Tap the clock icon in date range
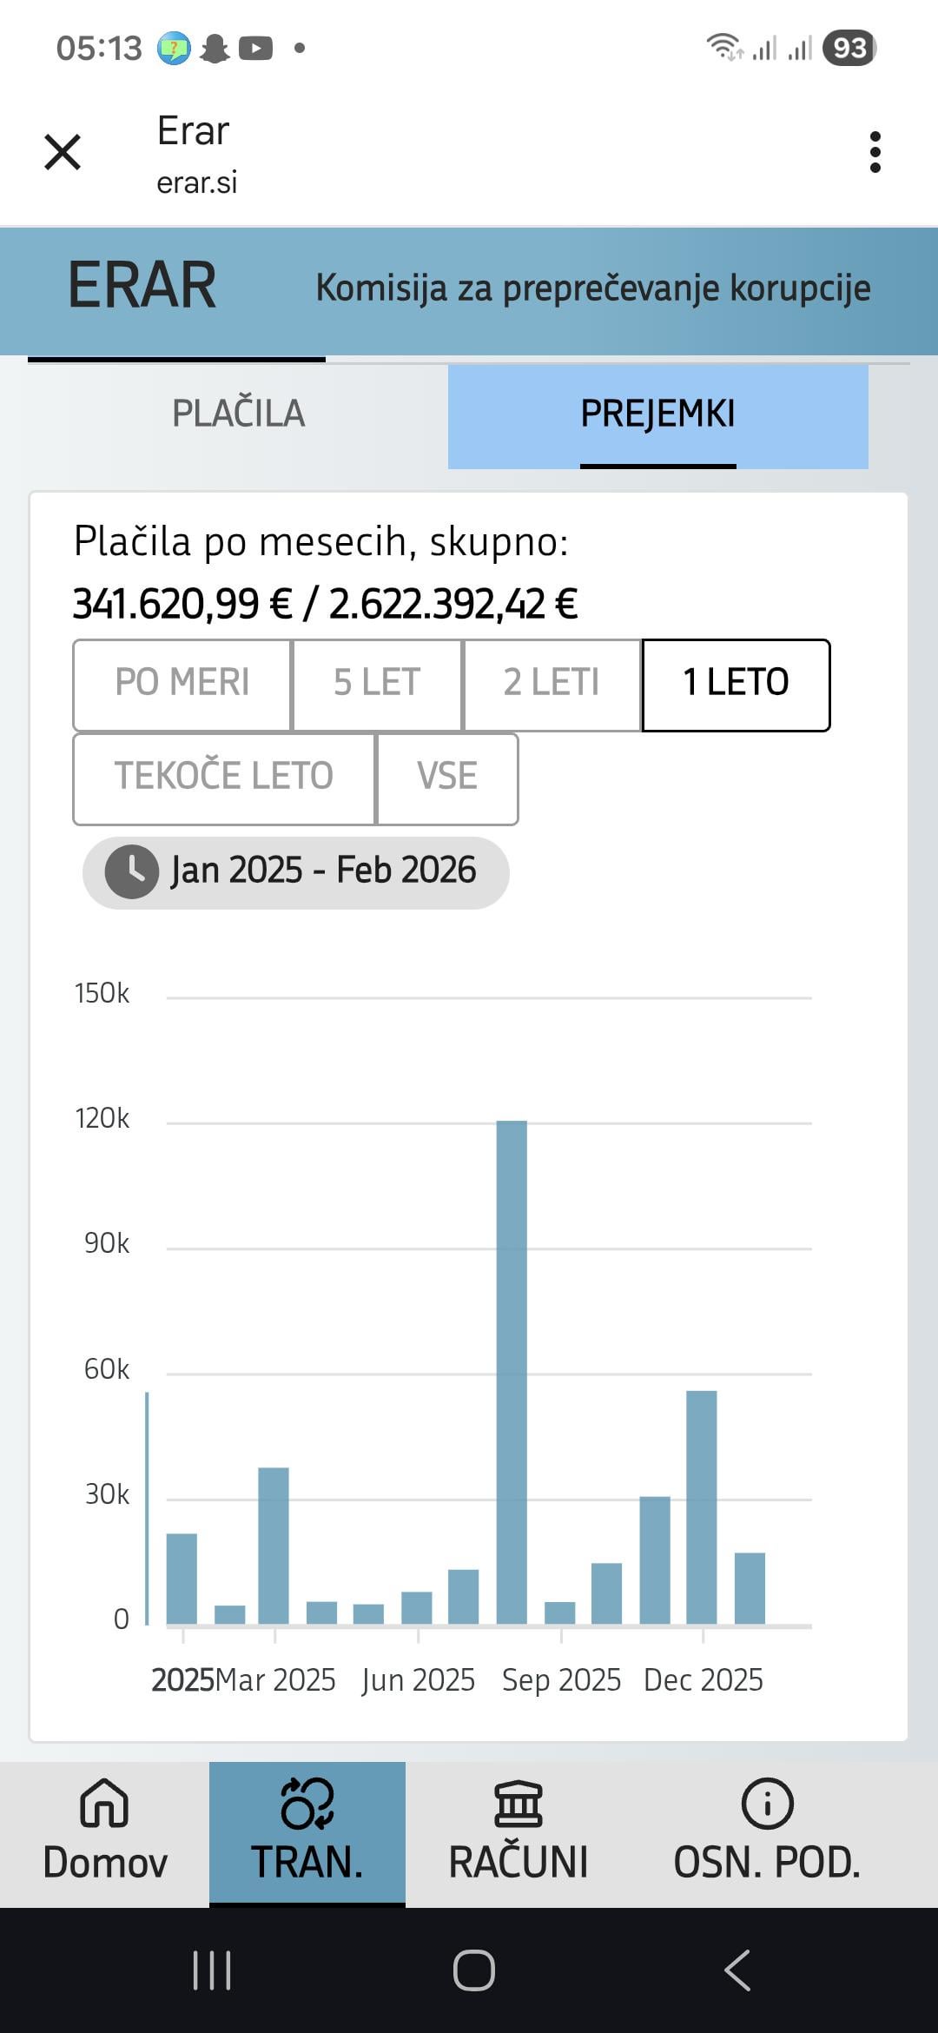938x2033 pixels. [131, 871]
